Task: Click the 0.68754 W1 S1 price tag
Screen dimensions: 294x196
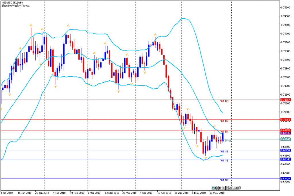Action: 286,150
